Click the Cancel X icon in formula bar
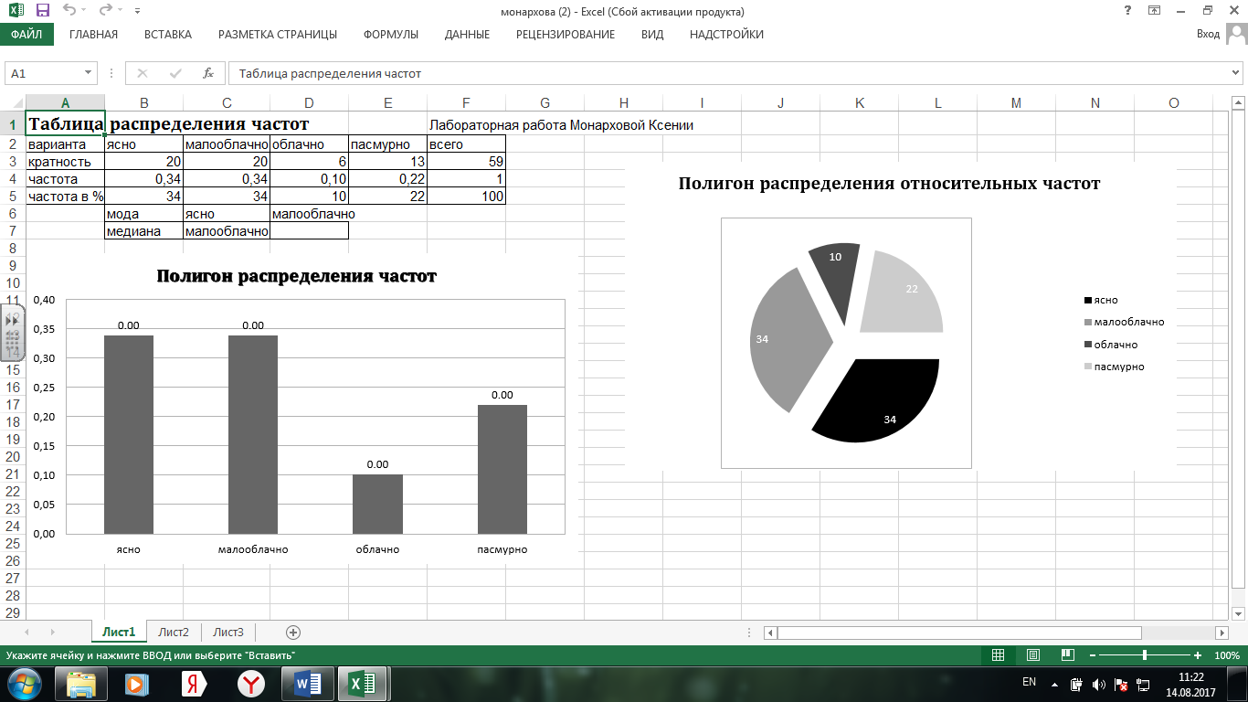Image resolution: width=1248 pixels, height=702 pixels. (x=143, y=73)
